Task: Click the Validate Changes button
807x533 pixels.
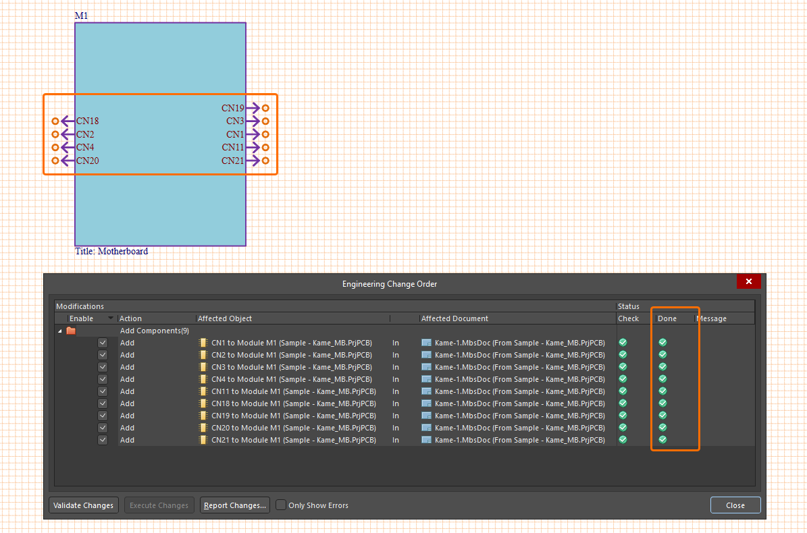Action: (x=84, y=505)
